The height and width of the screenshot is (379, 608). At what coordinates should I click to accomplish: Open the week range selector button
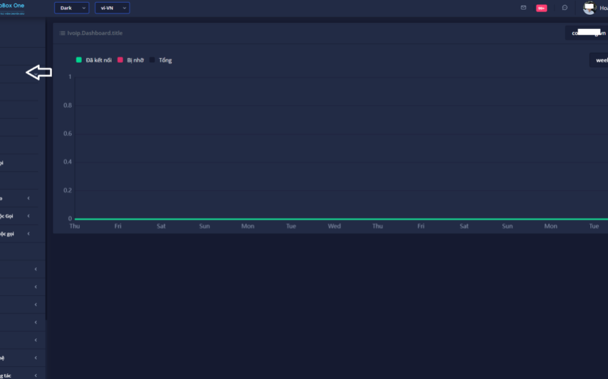click(x=599, y=60)
